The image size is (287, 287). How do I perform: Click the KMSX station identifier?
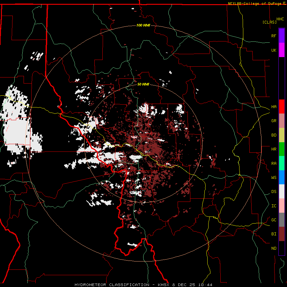pyautogui.click(x=164, y=285)
